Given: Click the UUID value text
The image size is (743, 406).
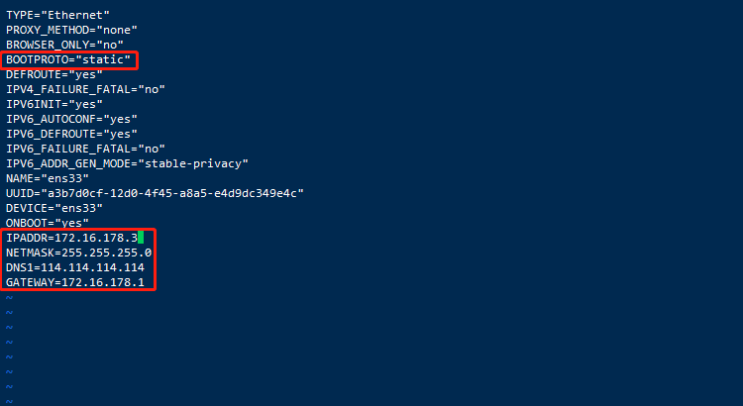Looking at the screenshot, I should coord(172,193).
